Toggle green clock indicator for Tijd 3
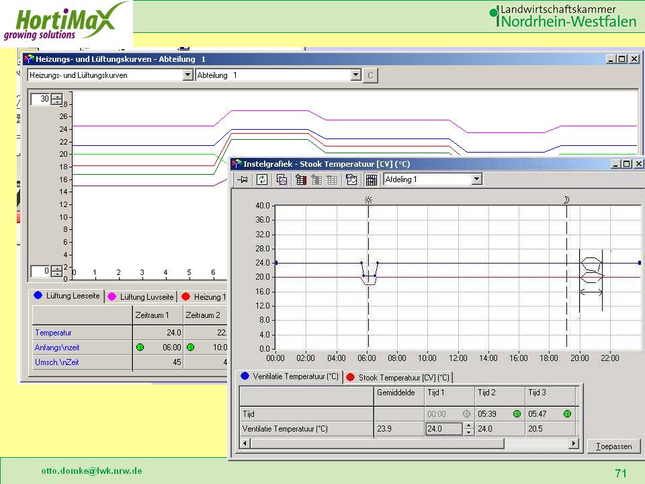 [567, 414]
